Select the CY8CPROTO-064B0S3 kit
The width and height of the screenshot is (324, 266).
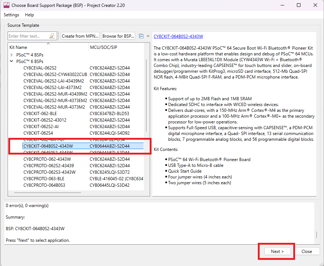click(44, 185)
